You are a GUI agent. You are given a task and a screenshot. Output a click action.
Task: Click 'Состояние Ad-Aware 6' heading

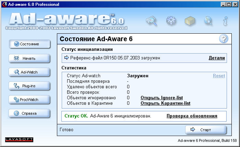coord(96,39)
